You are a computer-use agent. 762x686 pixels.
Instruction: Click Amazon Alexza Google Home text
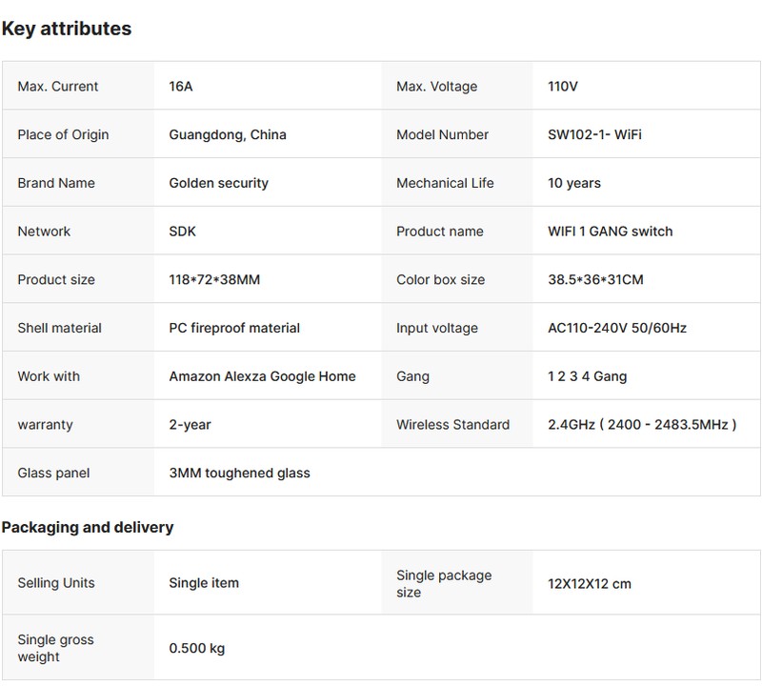tap(262, 376)
